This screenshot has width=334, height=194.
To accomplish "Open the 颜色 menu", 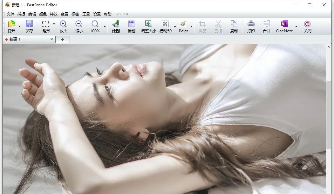I will [43, 14].
